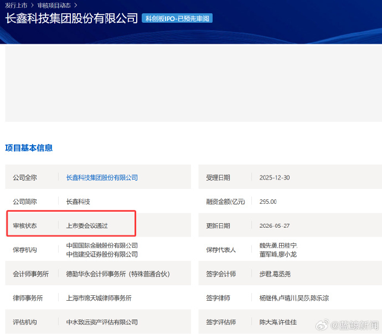Select sponsor 中国国际金融股份有限公司

[x=102, y=245]
